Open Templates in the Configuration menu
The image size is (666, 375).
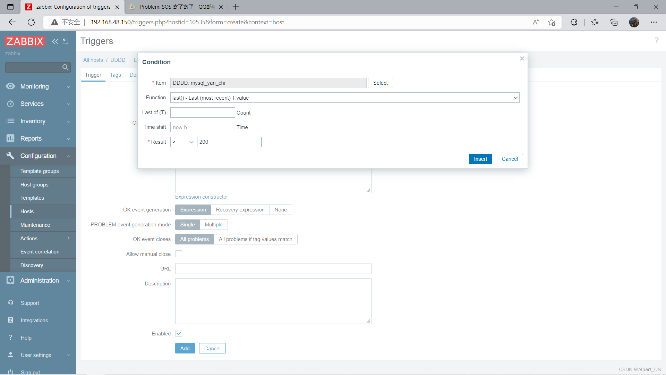43,198
